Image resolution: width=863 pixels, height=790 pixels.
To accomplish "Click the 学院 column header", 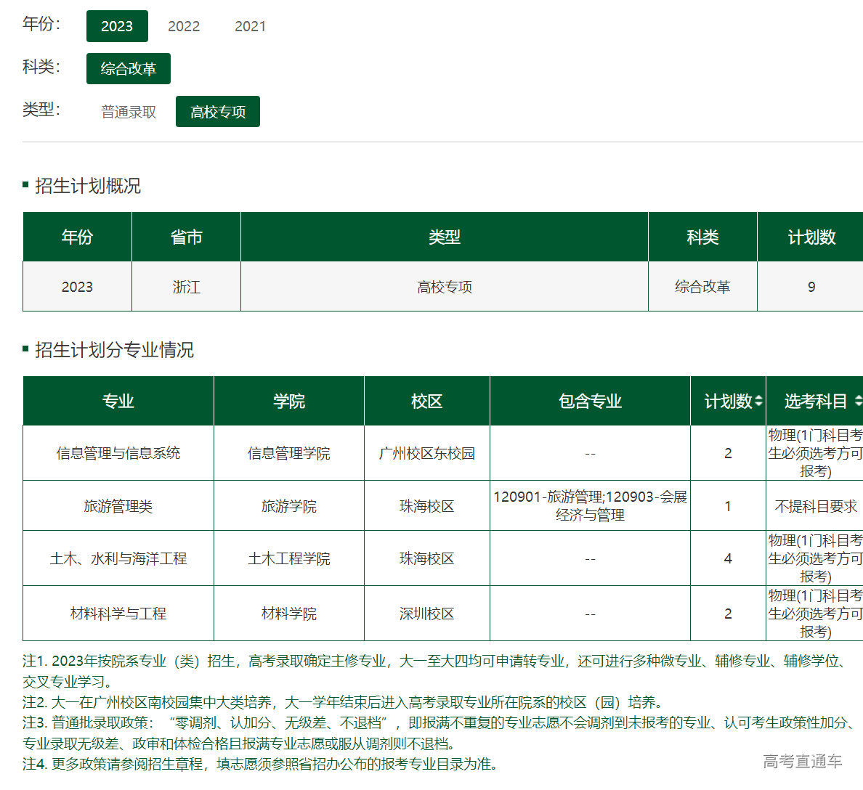I will (289, 401).
